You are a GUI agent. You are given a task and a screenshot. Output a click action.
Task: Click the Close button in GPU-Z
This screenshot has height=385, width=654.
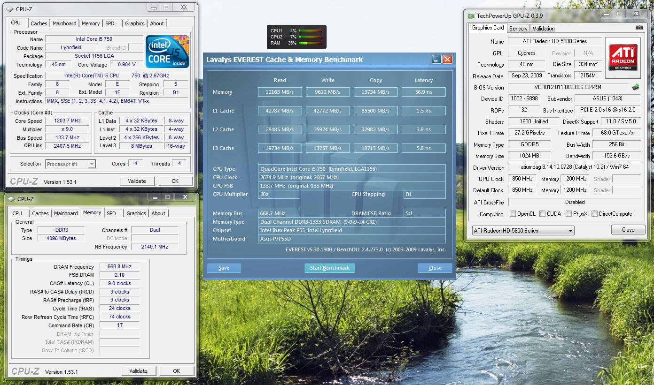pyautogui.click(x=628, y=230)
